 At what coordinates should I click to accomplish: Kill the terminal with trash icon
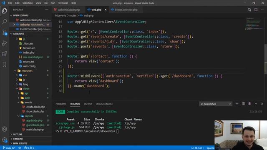[x=249, y=104]
